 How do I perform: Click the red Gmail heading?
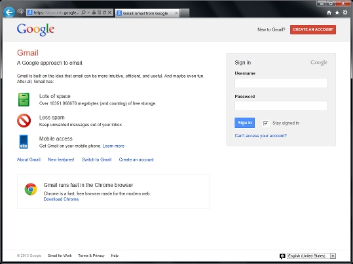pyautogui.click(x=28, y=53)
